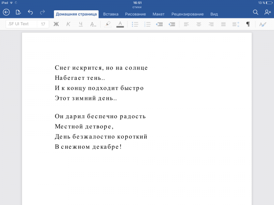This screenshot has height=205, width=274.
Task: Tap the document title стихи
Action: click(137, 7)
